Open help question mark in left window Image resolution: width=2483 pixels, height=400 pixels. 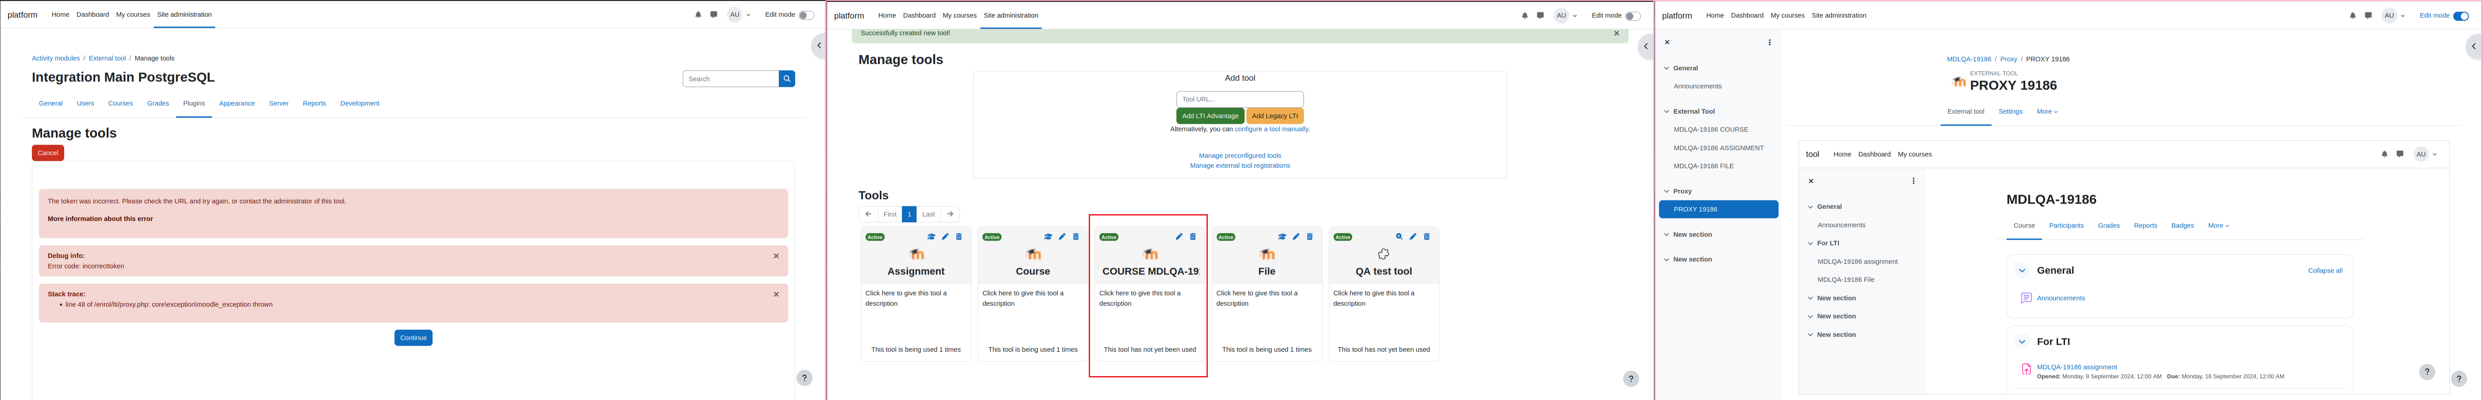[804, 378]
